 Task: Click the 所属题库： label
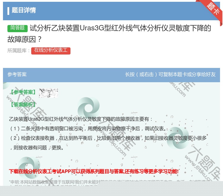(19, 51)
